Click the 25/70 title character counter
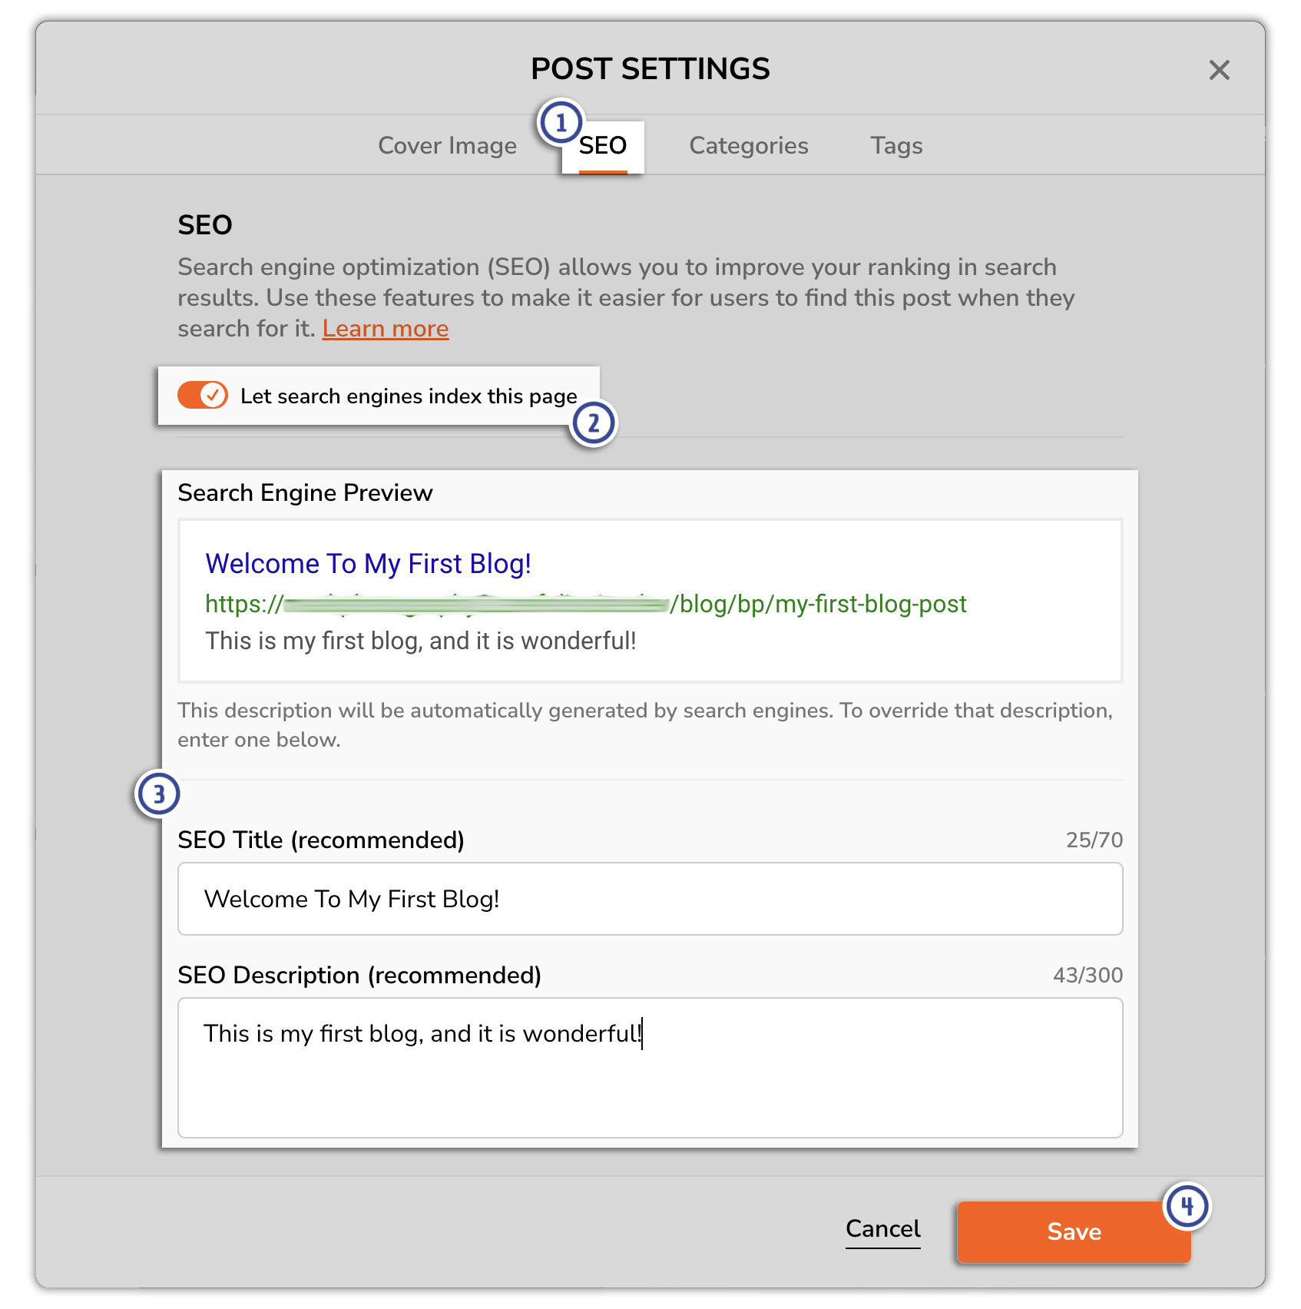The width and height of the screenshot is (1301, 1309). [x=1094, y=840]
